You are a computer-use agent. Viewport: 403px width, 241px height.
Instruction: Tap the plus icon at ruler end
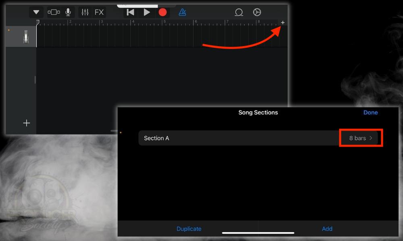point(283,22)
